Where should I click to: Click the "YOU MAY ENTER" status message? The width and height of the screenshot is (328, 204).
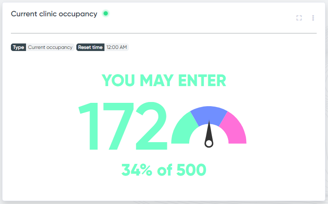[164, 80]
